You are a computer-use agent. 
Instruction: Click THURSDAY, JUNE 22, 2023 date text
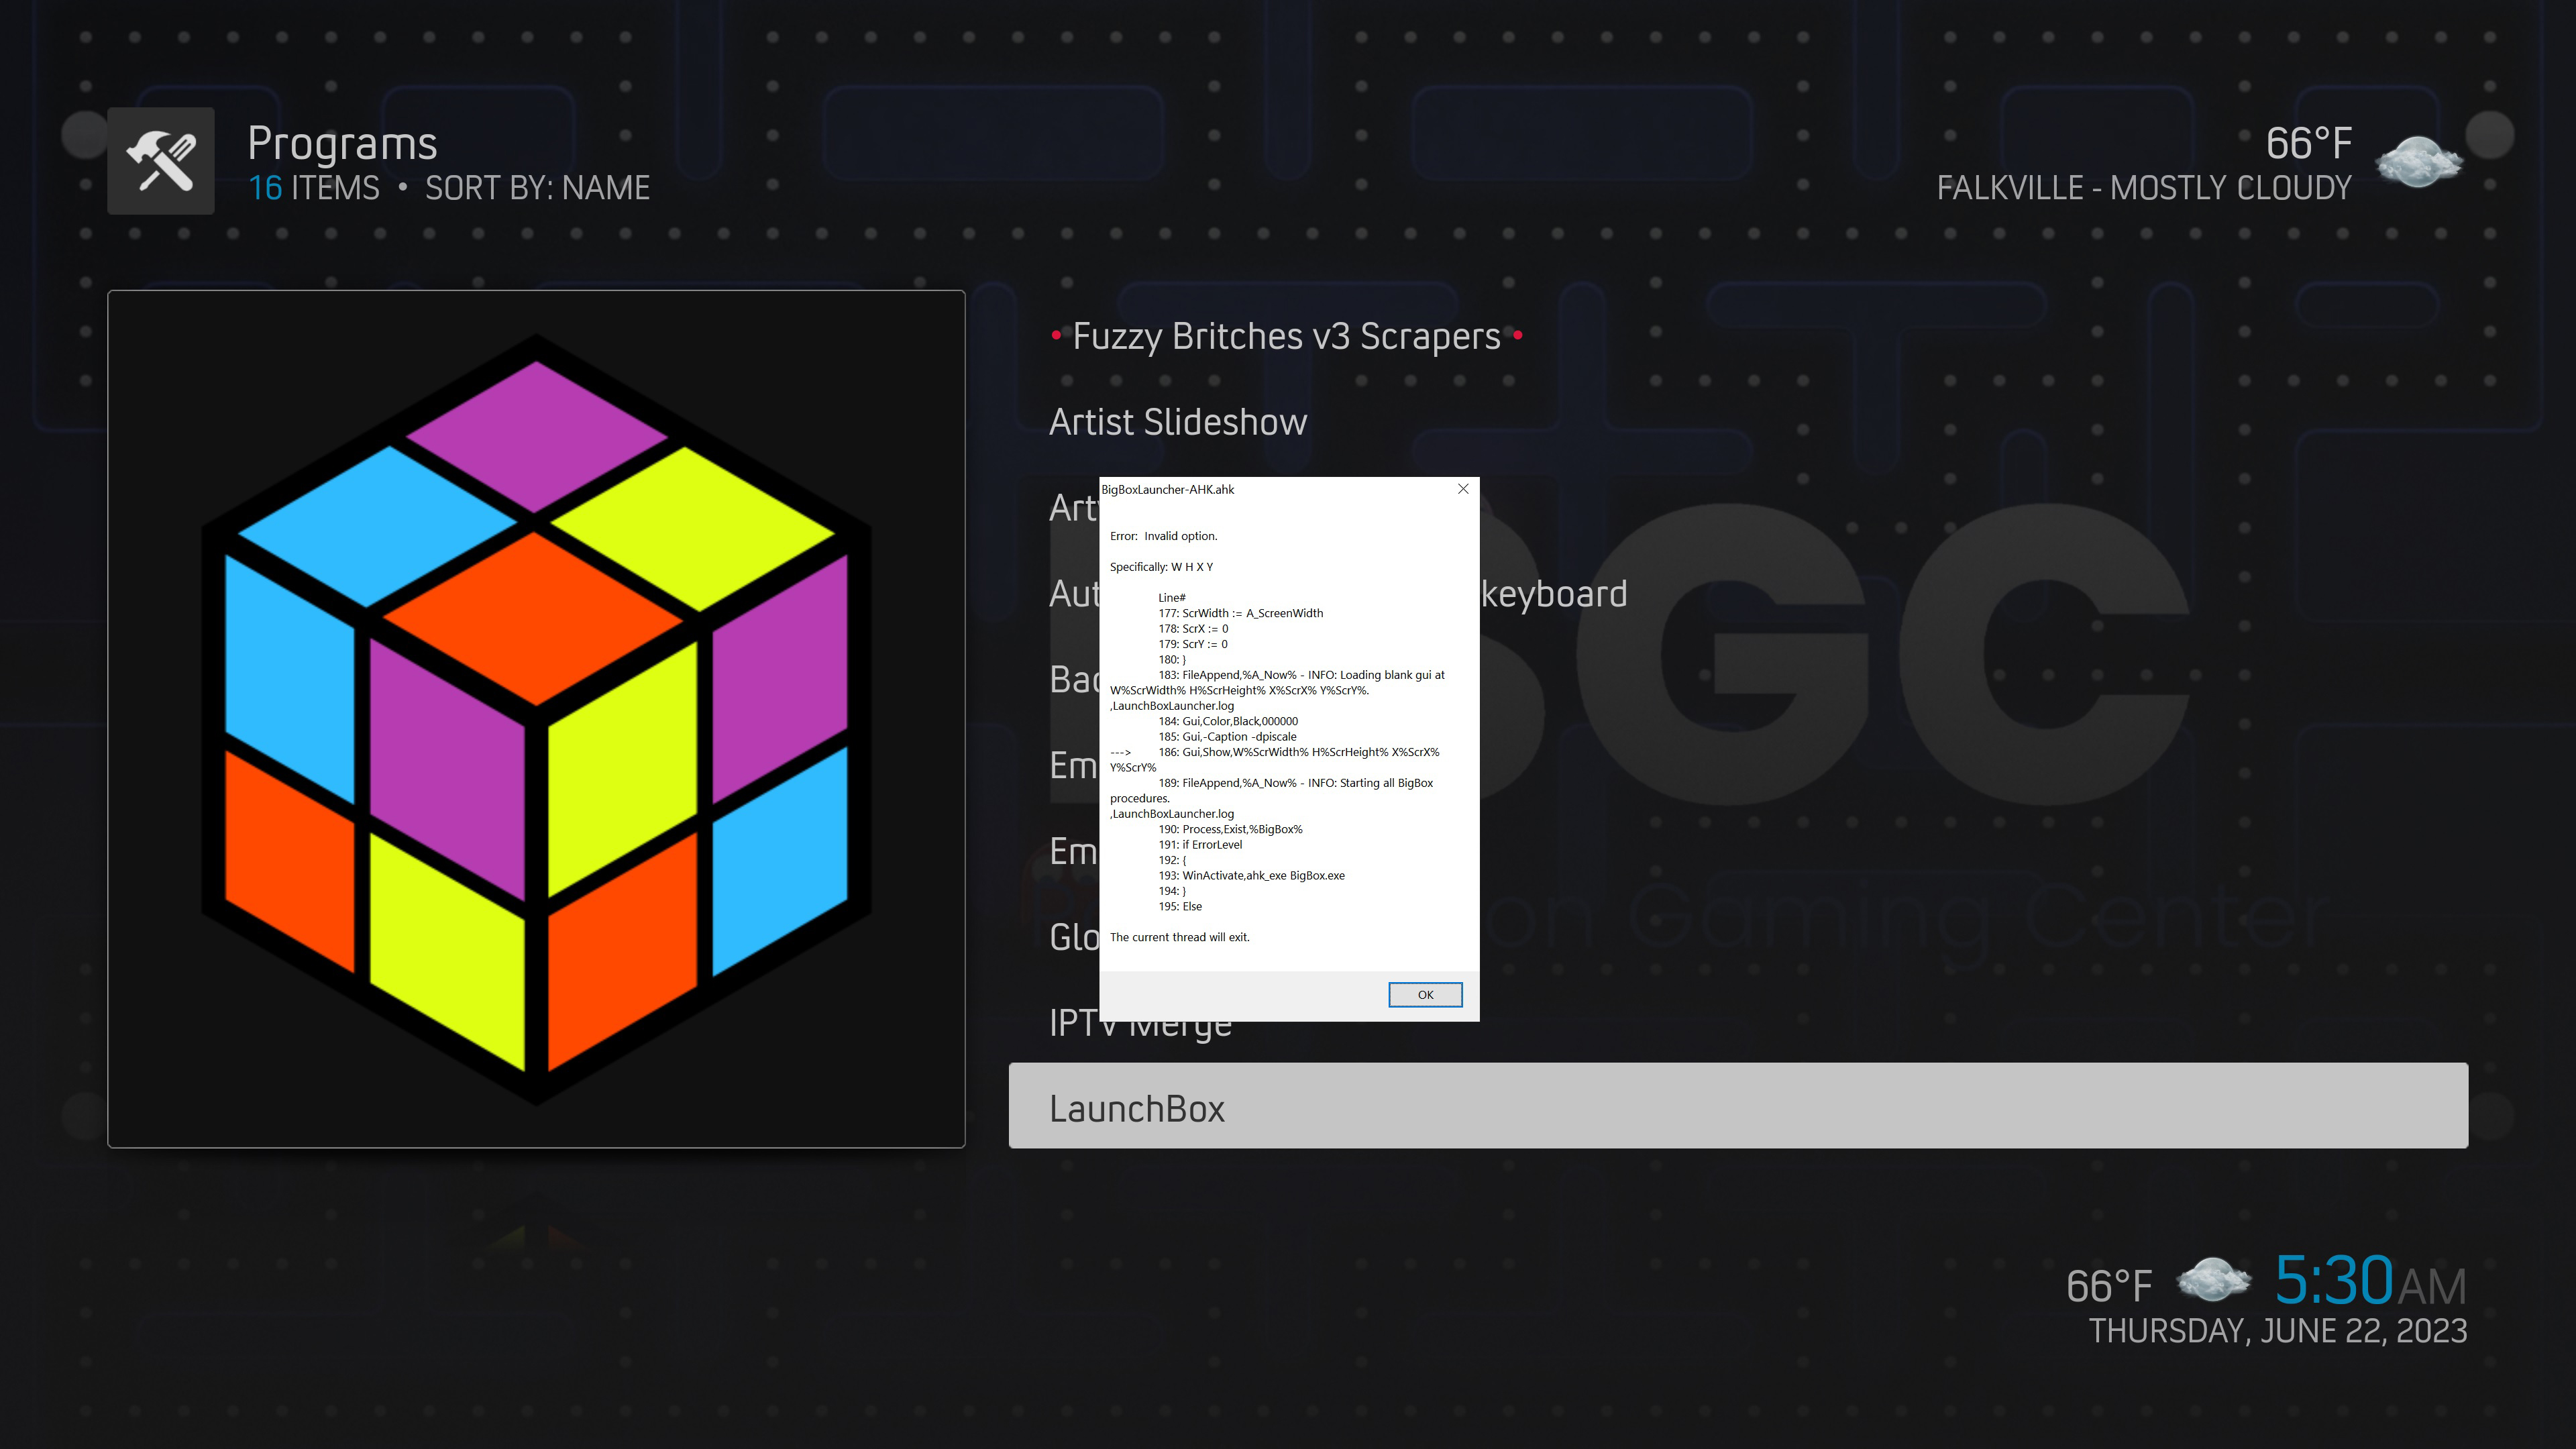coord(2278,1331)
